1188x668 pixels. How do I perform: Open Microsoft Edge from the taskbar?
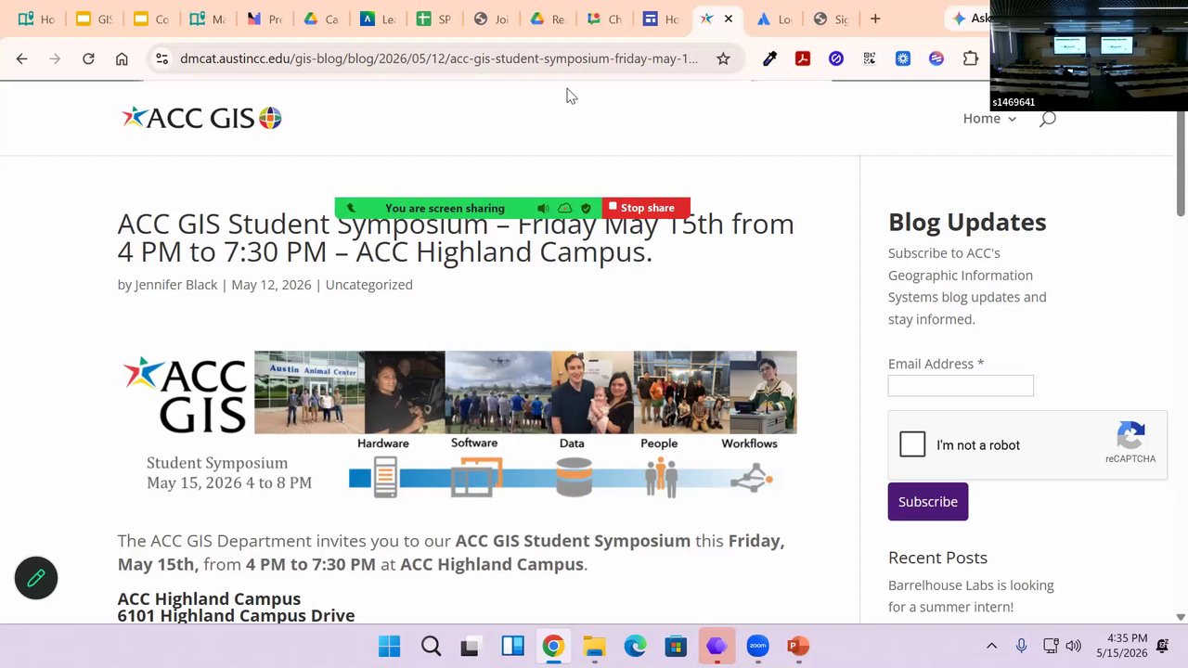click(x=635, y=646)
